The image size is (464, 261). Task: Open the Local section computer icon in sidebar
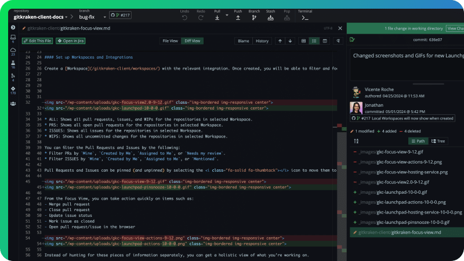13,37
